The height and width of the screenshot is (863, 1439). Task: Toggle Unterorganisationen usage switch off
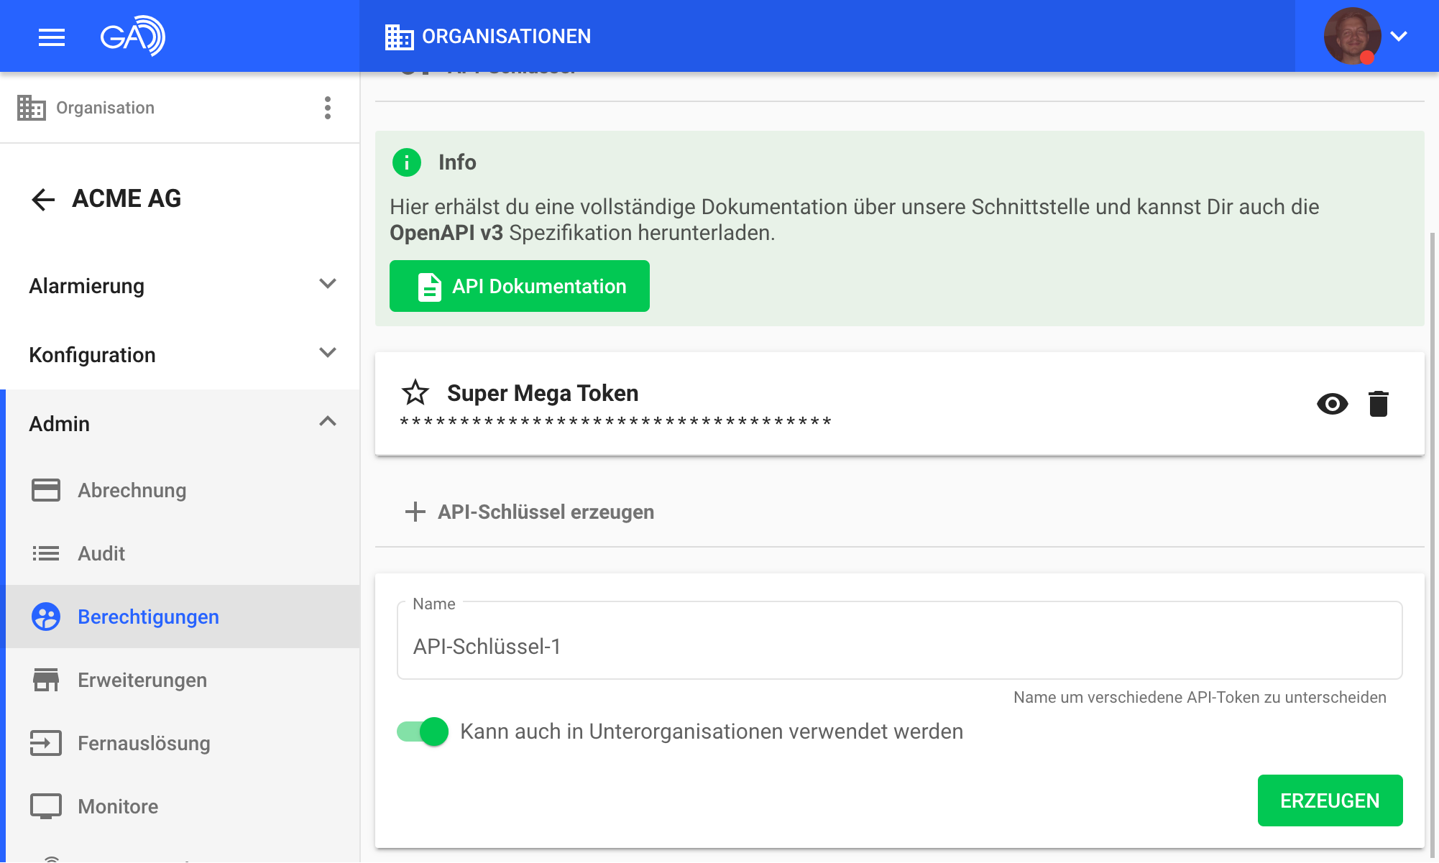tap(423, 732)
